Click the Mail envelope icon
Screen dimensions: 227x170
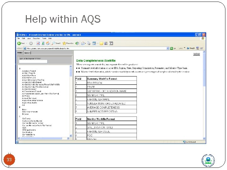pyautogui.click(x=83, y=43)
